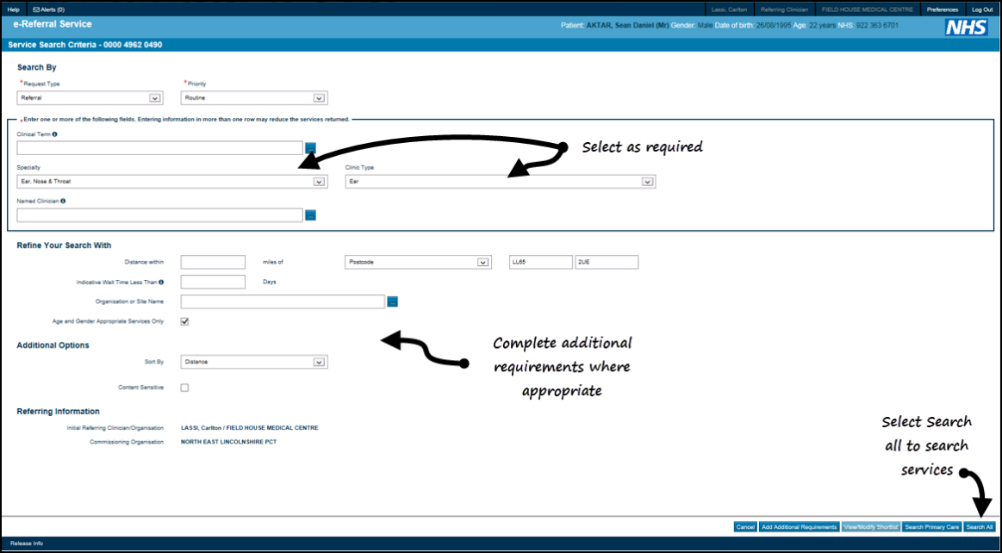The height and width of the screenshot is (553, 1002).
Task: Open the Specialty dropdown
Action: (x=319, y=182)
